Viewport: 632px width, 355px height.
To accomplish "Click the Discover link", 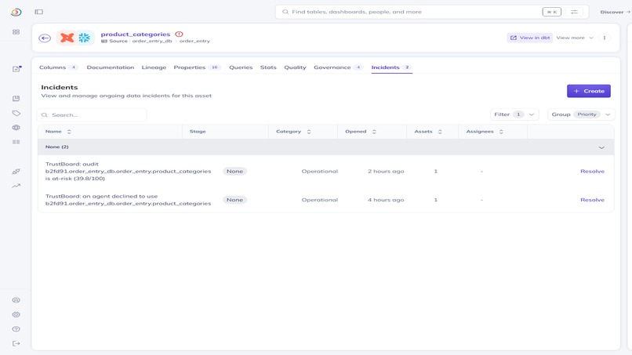I will [615, 12].
